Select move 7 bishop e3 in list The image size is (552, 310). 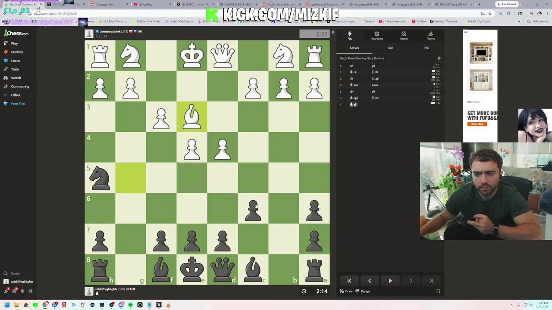click(x=354, y=105)
